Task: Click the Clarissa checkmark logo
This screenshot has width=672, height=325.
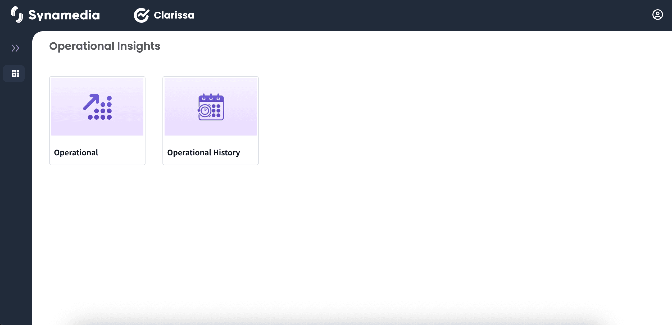Action: click(x=141, y=15)
